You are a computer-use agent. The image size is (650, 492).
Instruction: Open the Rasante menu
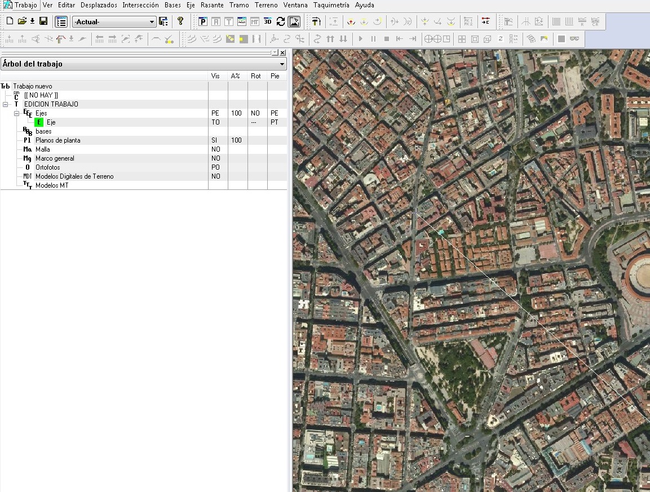point(212,5)
